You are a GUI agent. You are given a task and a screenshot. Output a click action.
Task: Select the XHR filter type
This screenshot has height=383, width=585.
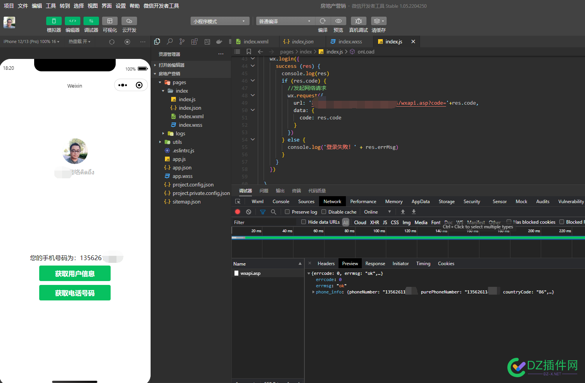click(375, 222)
